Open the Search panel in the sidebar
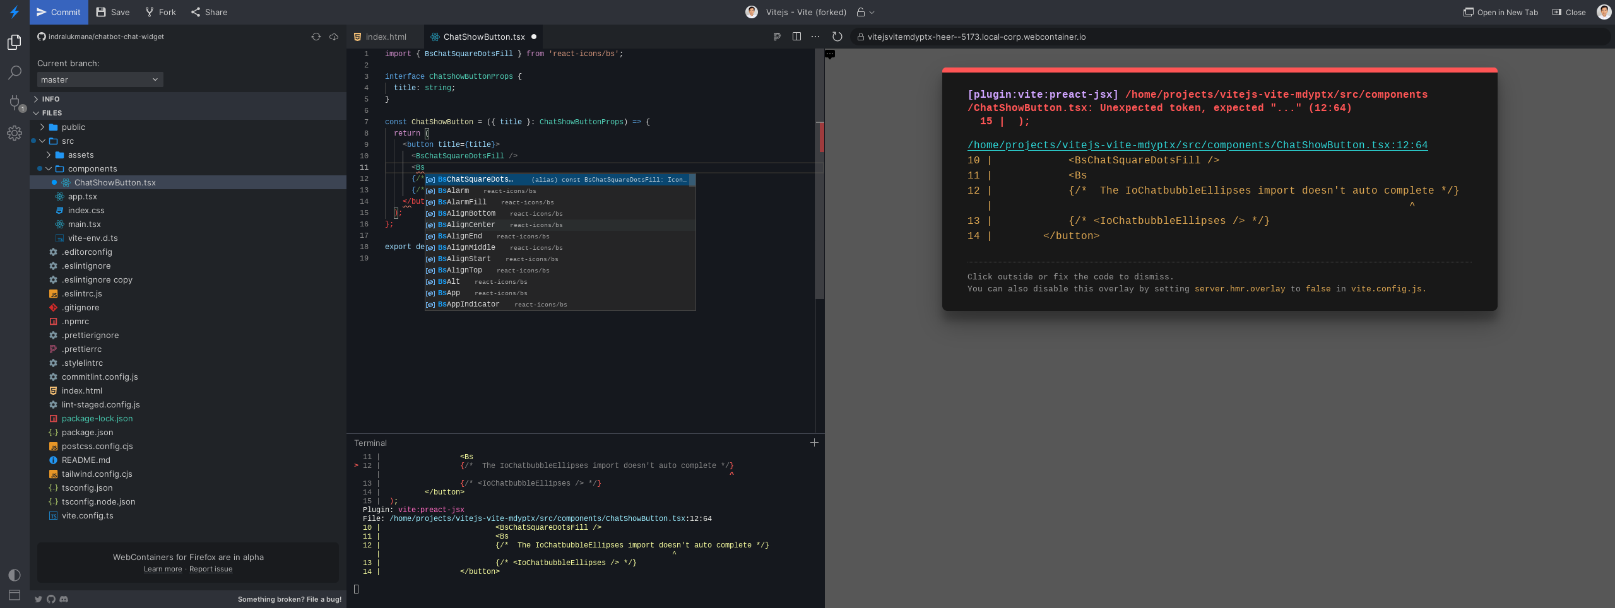The image size is (1615, 608). 15,73
